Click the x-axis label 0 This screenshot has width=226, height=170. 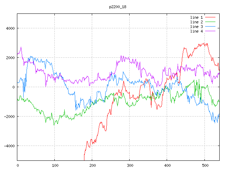click(x=18, y=165)
